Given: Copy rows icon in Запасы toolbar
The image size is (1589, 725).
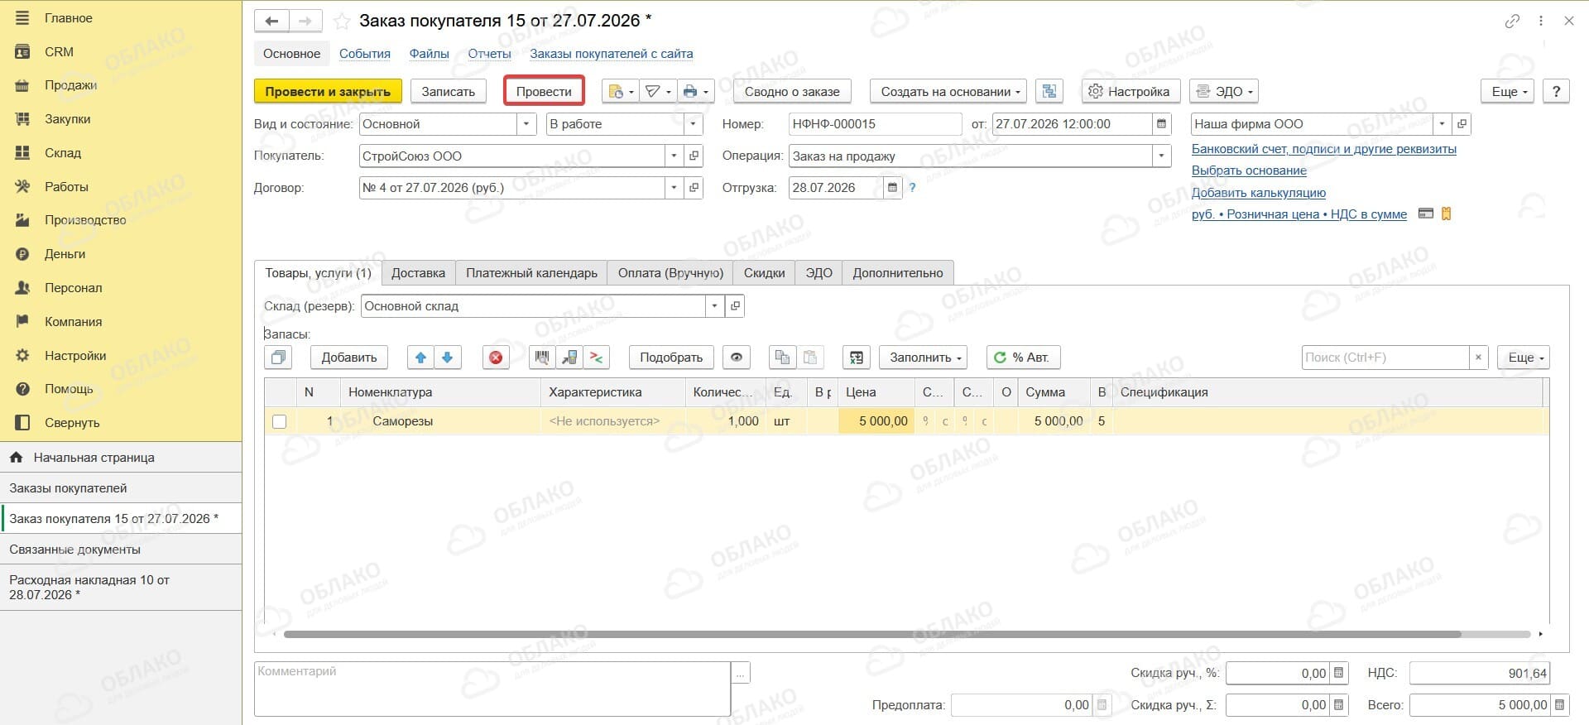Looking at the screenshot, I should point(781,358).
